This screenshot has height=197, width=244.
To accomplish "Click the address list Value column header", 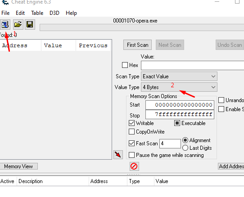I will tap(199, 181).
